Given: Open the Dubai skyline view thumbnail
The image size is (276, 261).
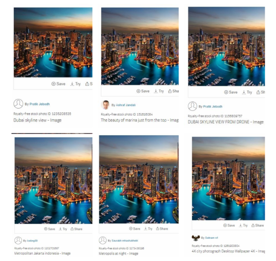Looking at the screenshot, I should click(53, 42).
